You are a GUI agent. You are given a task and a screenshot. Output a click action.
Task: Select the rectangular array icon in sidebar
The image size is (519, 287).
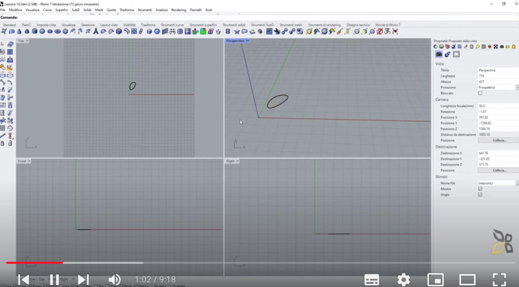3,128
